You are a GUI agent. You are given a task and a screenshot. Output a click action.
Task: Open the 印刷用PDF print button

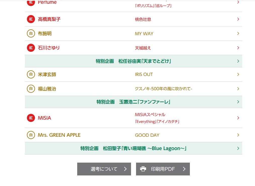[x=163, y=169]
